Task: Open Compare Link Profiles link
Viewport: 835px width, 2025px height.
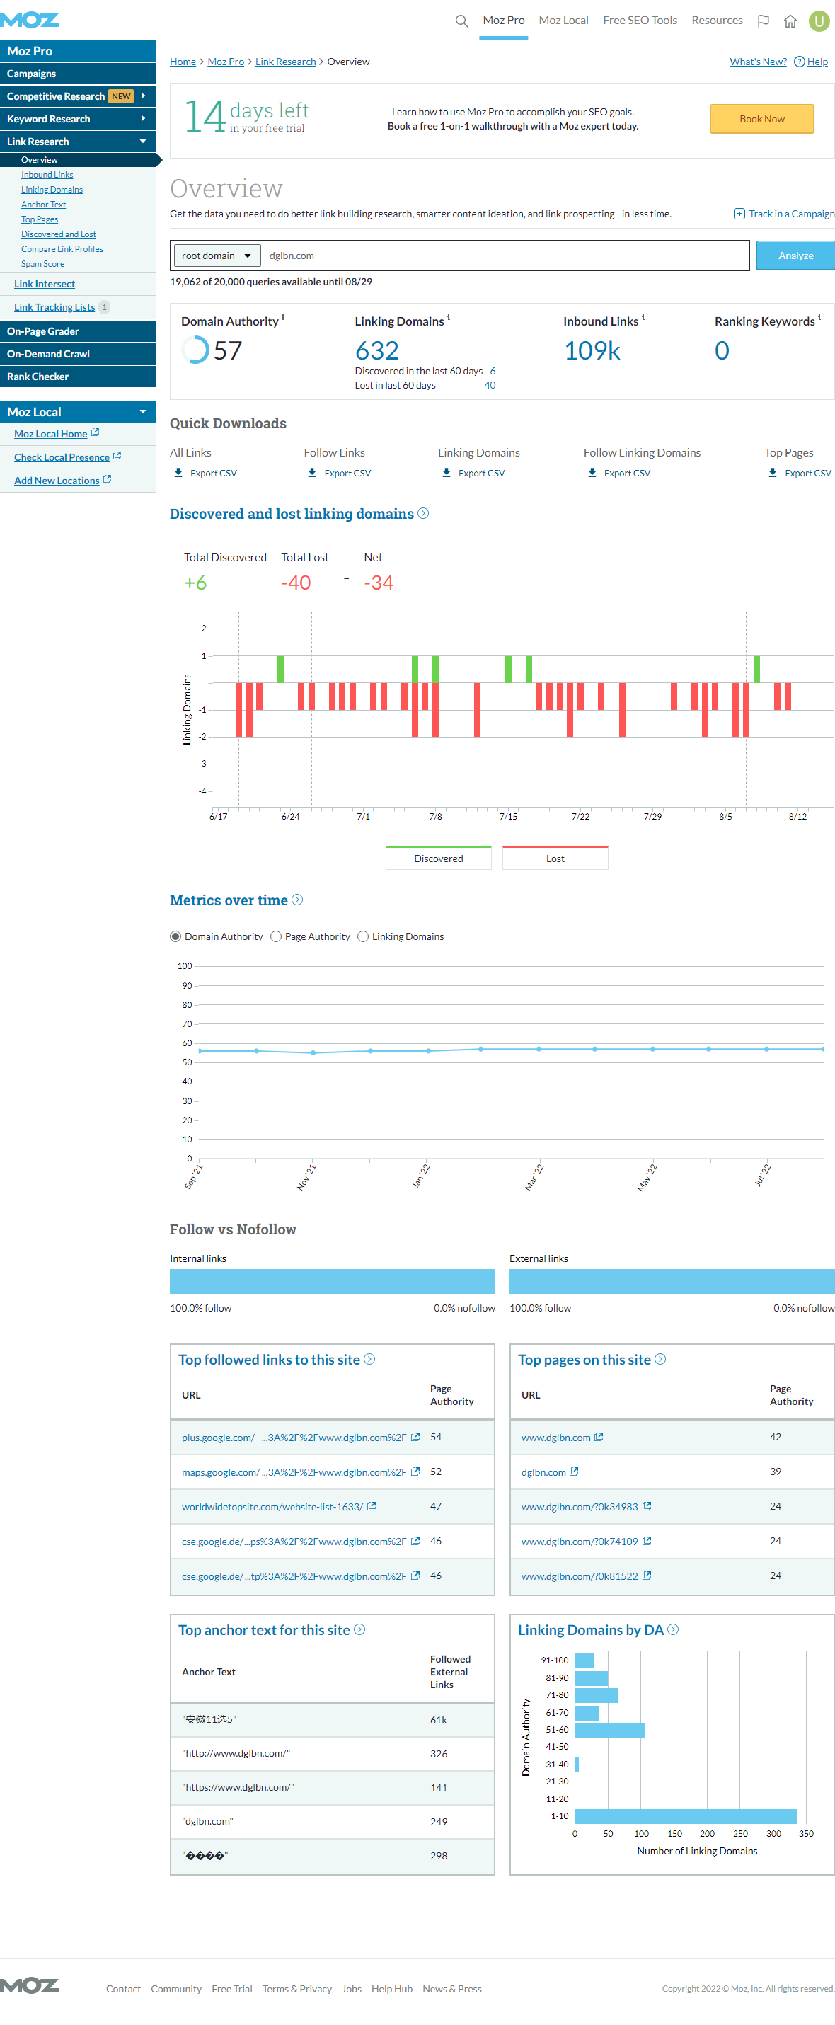Action: click(x=62, y=249)
